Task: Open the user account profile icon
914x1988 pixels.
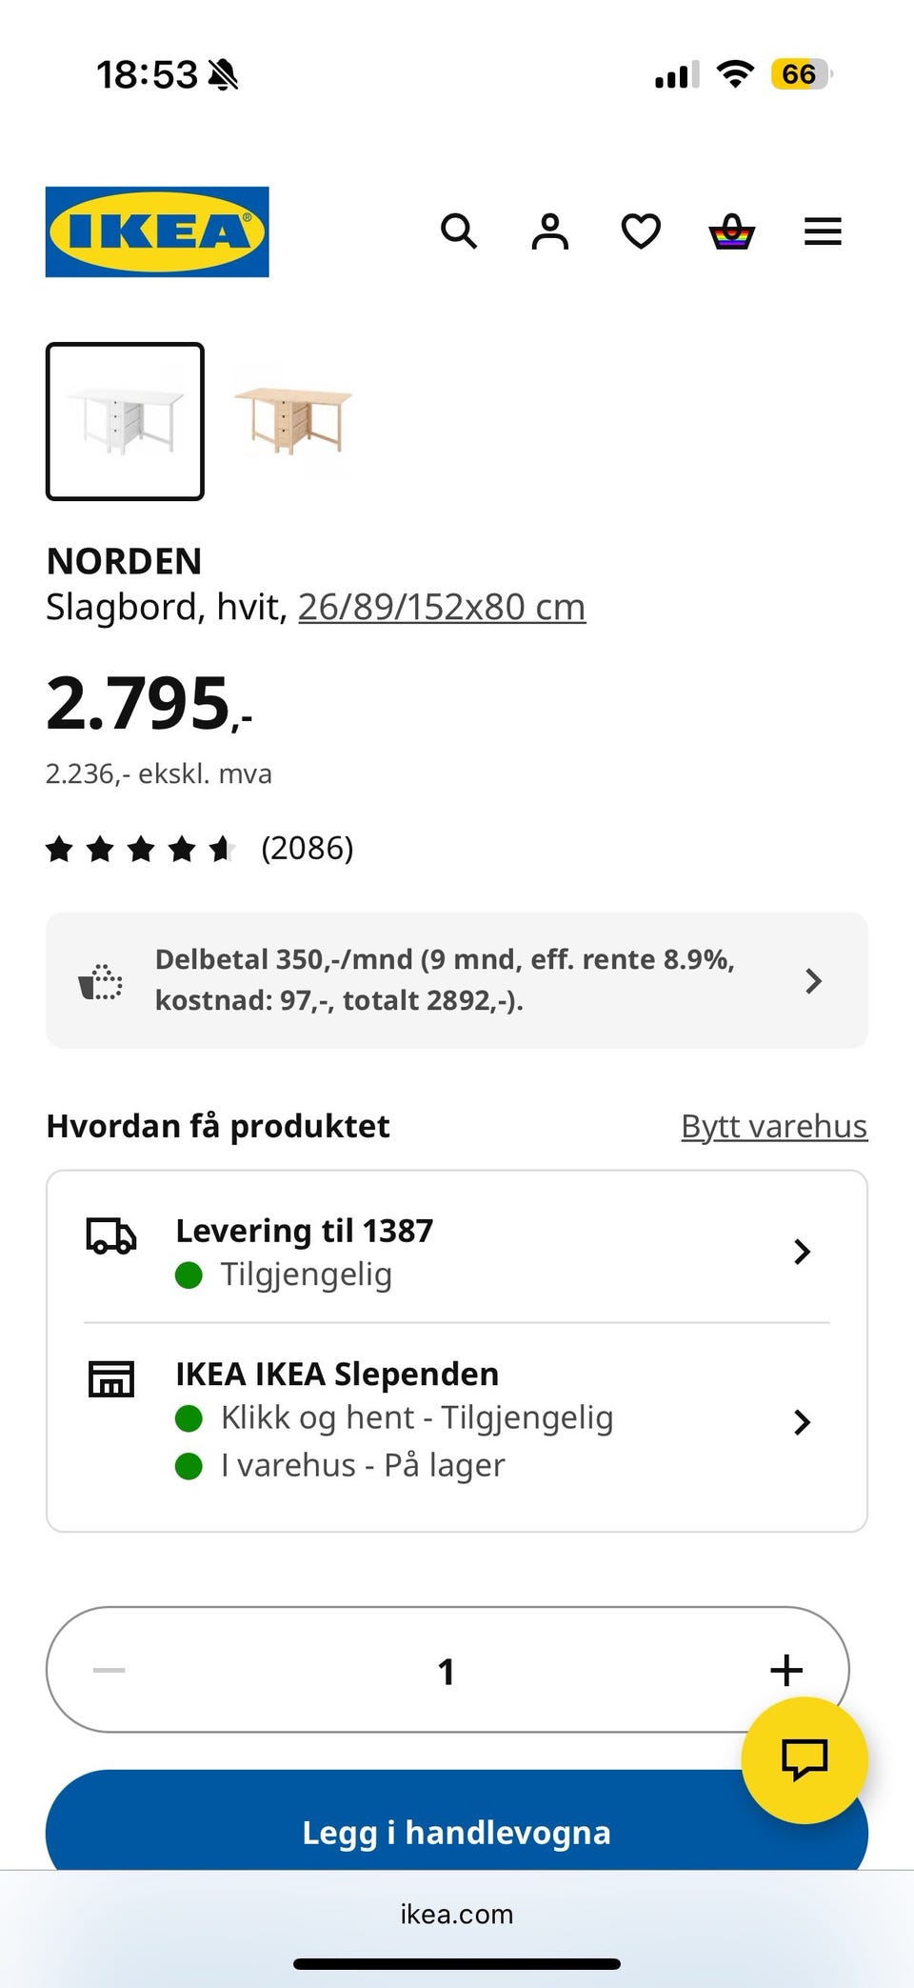Action: coord(549,231)
